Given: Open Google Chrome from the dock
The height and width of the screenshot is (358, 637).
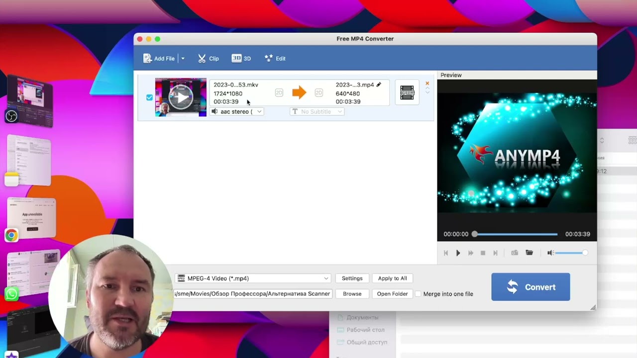Looking at the screenshot, I should 11,235.
